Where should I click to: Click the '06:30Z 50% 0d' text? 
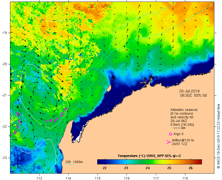193,95
